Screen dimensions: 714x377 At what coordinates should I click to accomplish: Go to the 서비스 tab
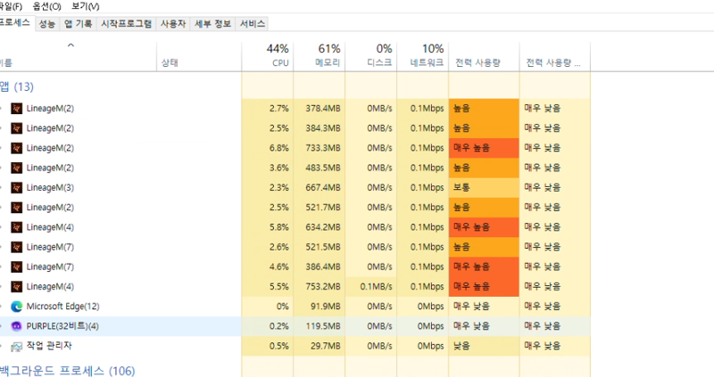coord(253,24)
